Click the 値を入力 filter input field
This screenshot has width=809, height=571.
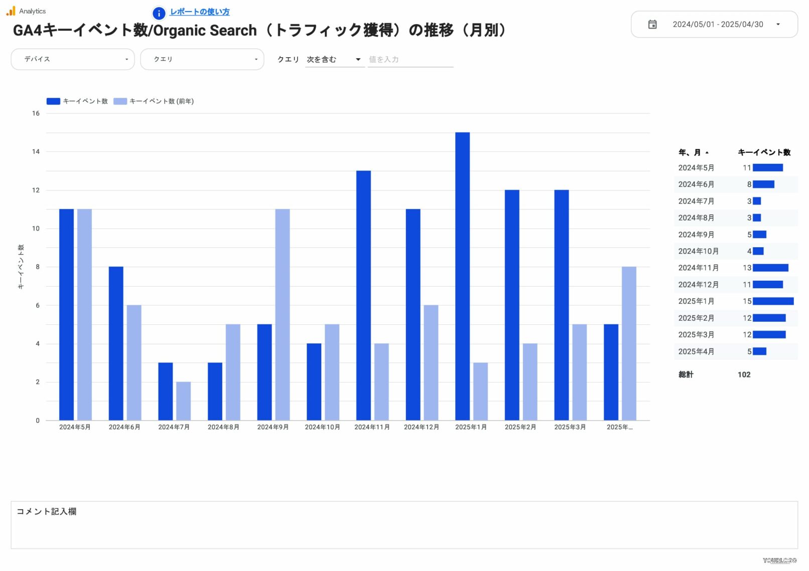pyautogui.click(x=410, y=59)
